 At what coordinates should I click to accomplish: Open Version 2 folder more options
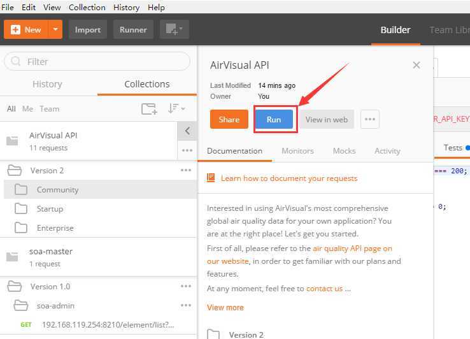point(186,170)
